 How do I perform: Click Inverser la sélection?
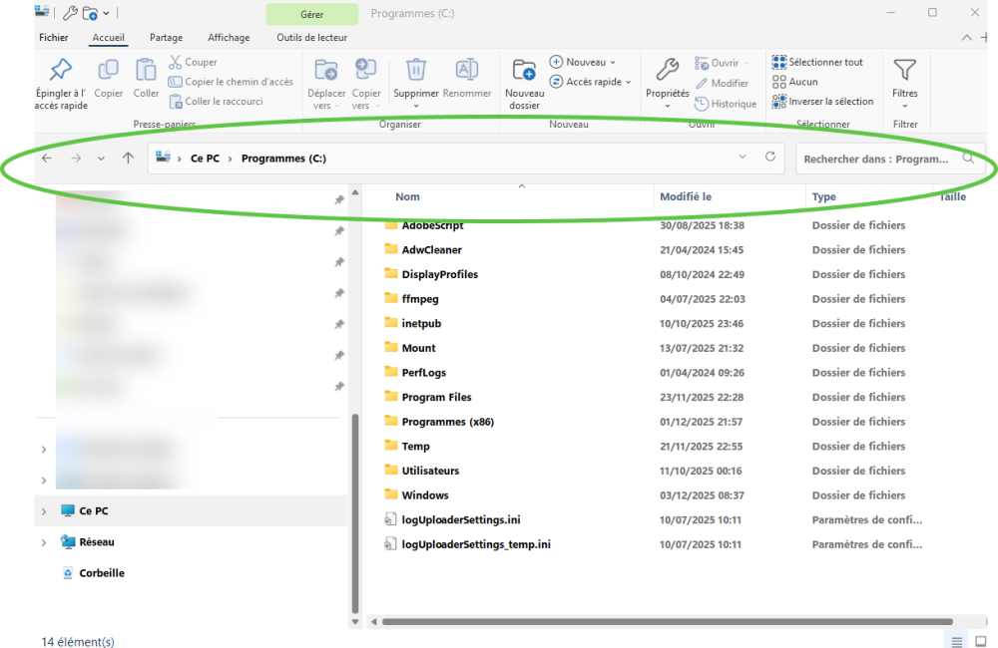coord(822,102)
